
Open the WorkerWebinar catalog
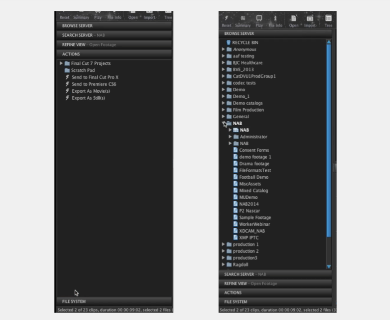[x=251, y=224]
